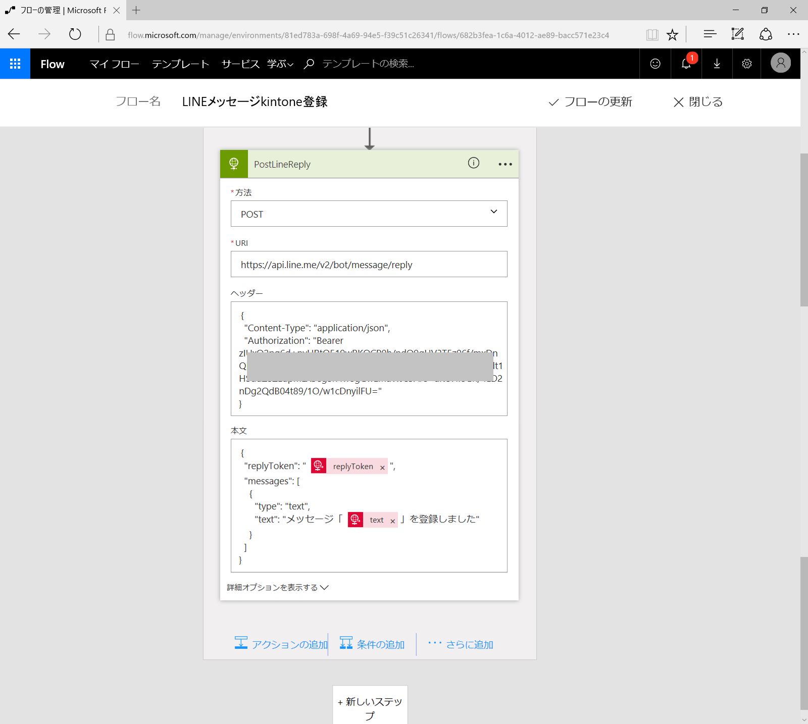Click さらに追加
Image resolution: width=808 pixels, height=724 pixels.
pyautogui.click(x=461, y=644)
